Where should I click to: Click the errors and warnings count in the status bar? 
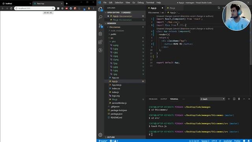pyautogui.click(x=114, y=141)
